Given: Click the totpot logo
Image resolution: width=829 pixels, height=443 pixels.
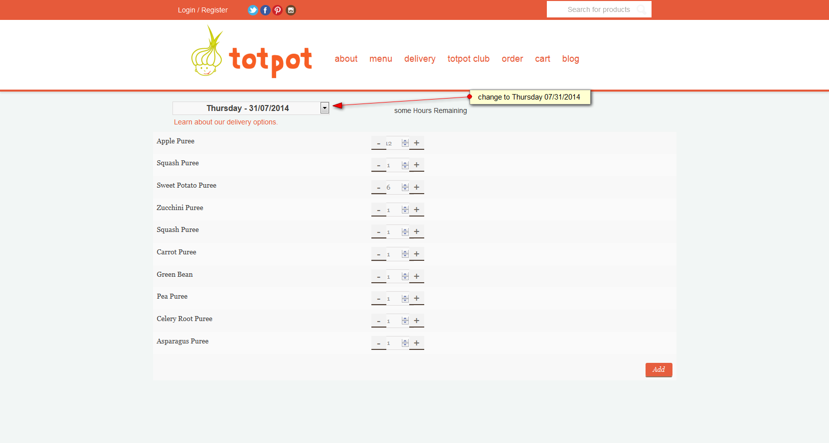Looking at the screenshot, I should coord(252,52).
